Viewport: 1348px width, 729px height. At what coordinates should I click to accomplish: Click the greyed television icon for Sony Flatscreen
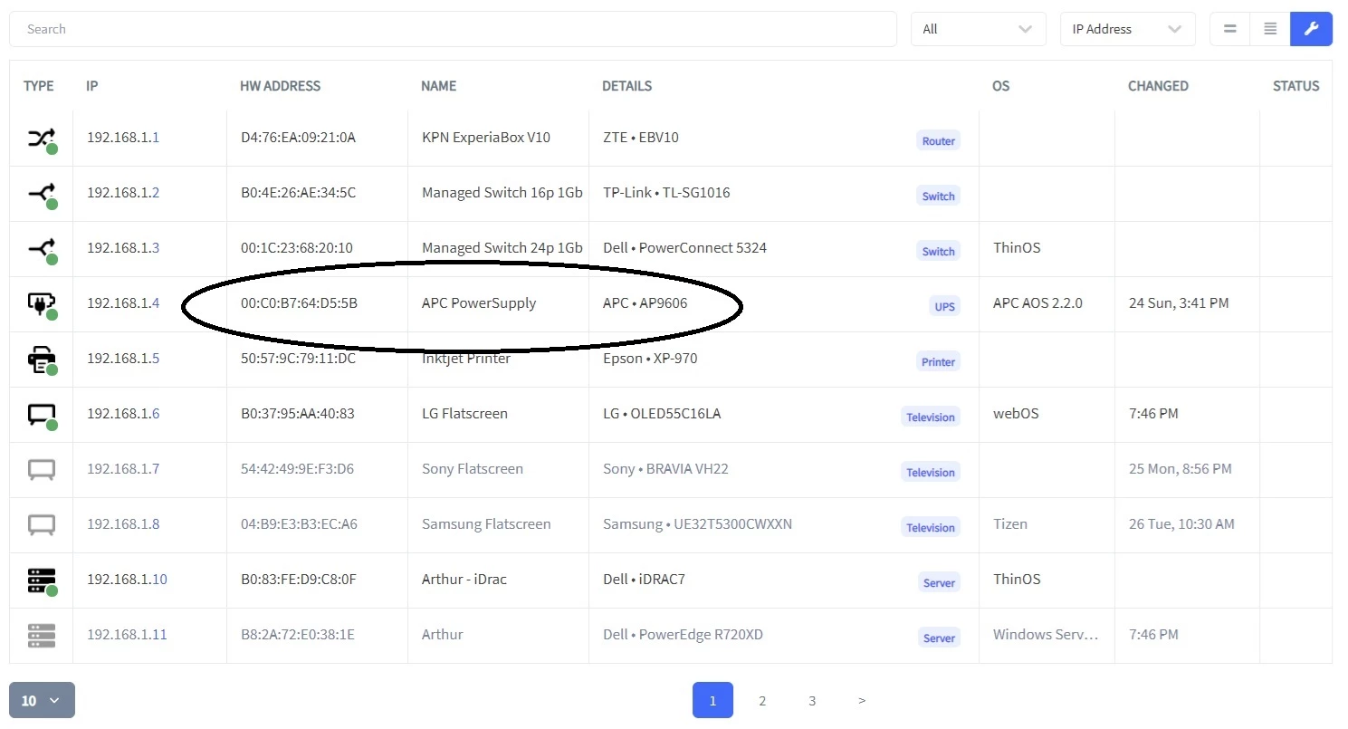(42, 469)
